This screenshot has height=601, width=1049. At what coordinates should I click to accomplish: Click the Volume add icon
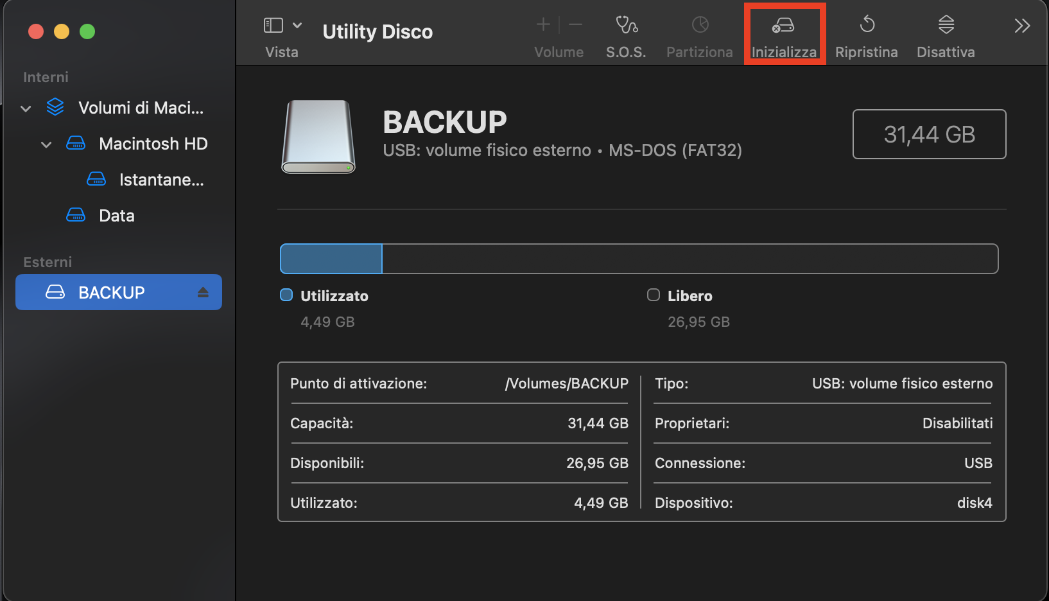[x=542, y=25]
